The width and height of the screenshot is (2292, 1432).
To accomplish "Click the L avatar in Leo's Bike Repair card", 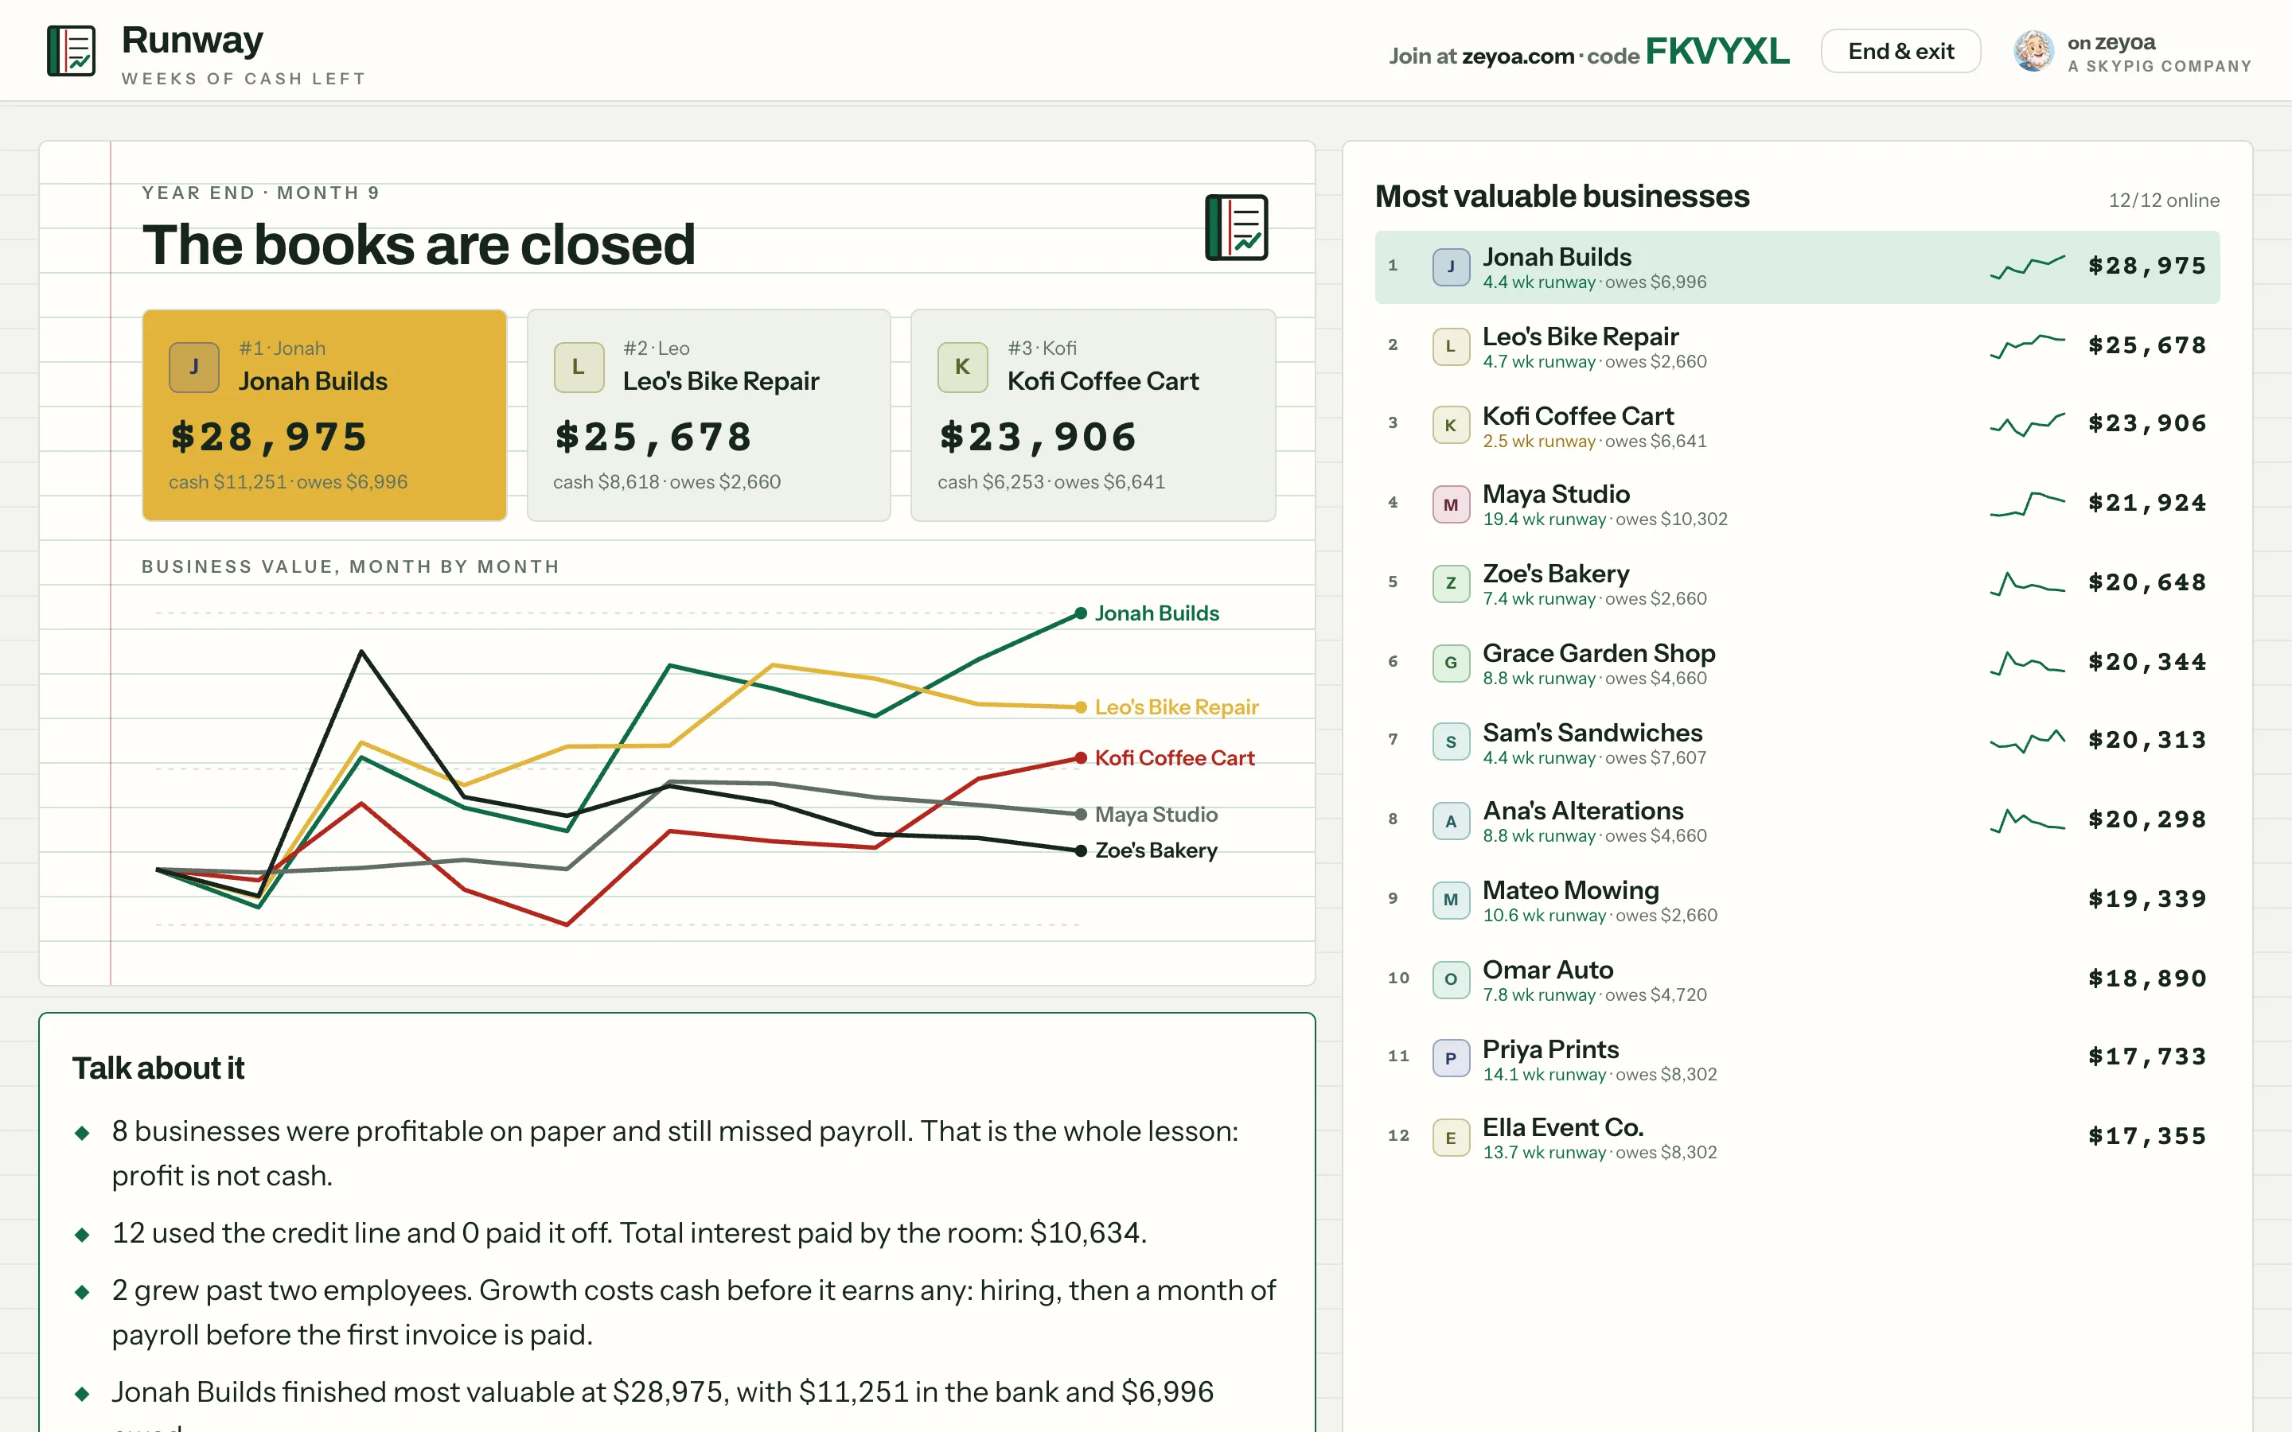I will coord(579,368).
